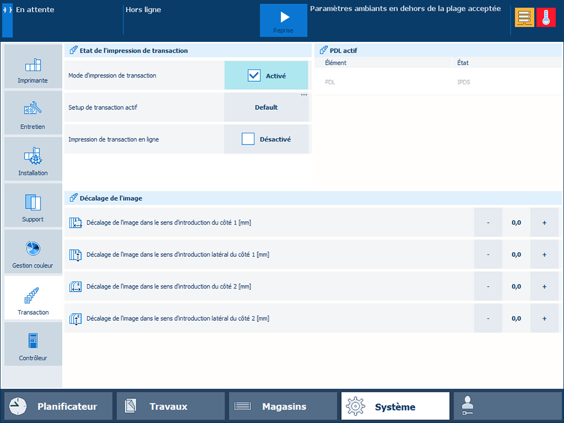This screenshot has width=564, height=423.
Task: Switch to the Planificateur tab
Action: click(x=58, y=406)
